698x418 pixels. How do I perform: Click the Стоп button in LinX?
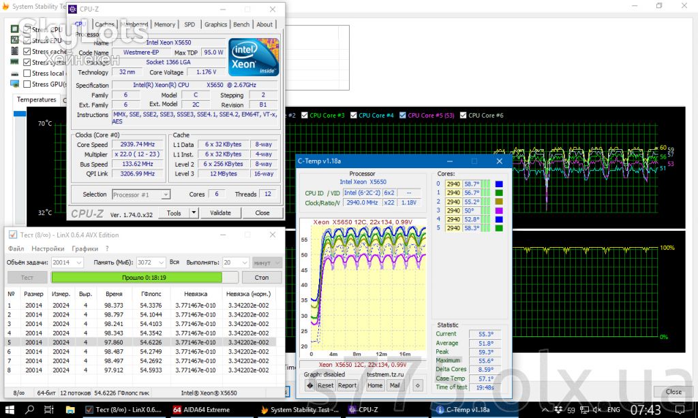(x=262, y=278)
